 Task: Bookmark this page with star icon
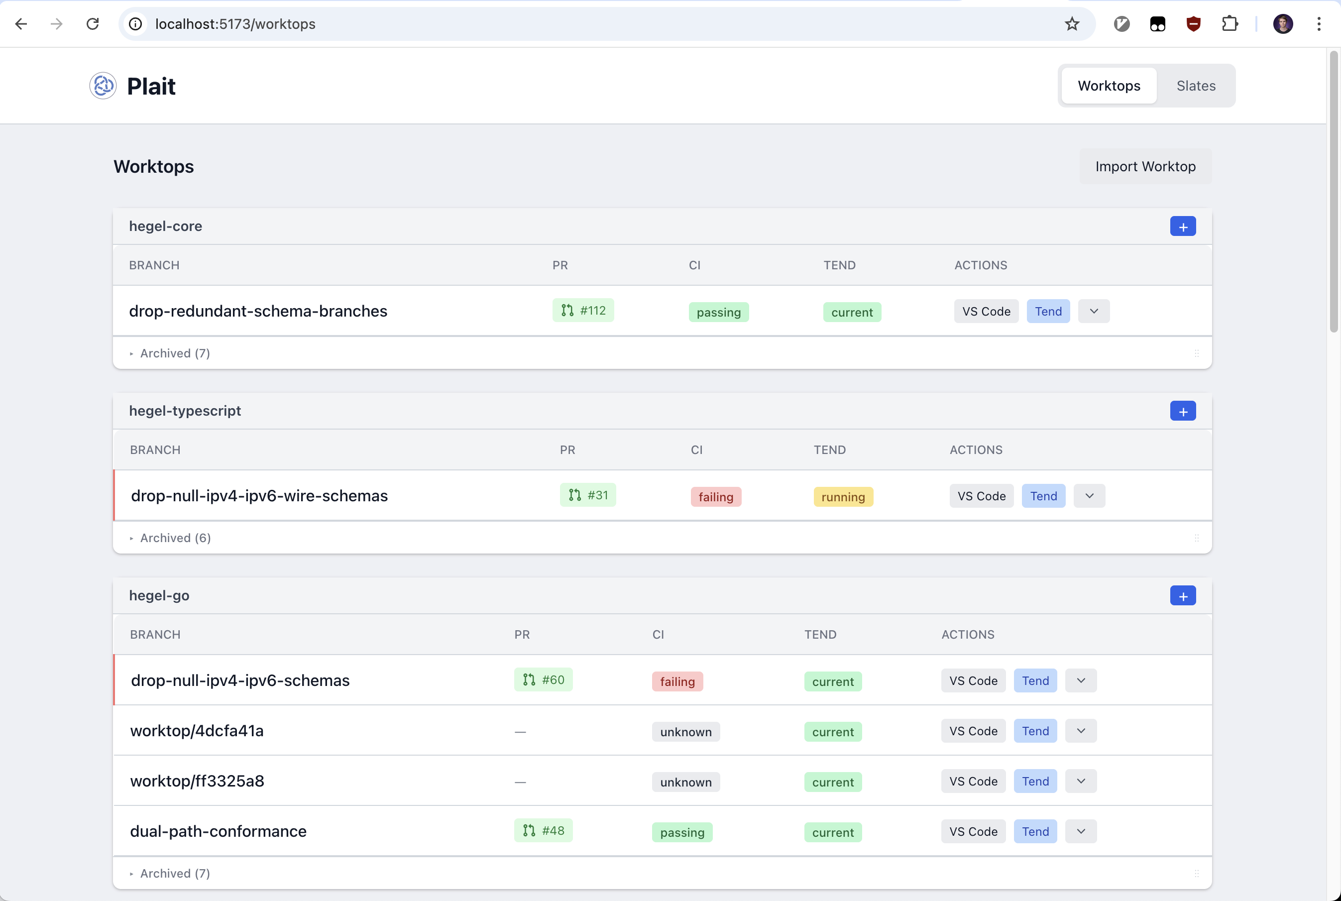(x=1072, y=24)
